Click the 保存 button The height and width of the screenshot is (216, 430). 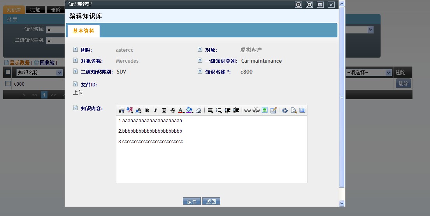click(x=191, y=201)
